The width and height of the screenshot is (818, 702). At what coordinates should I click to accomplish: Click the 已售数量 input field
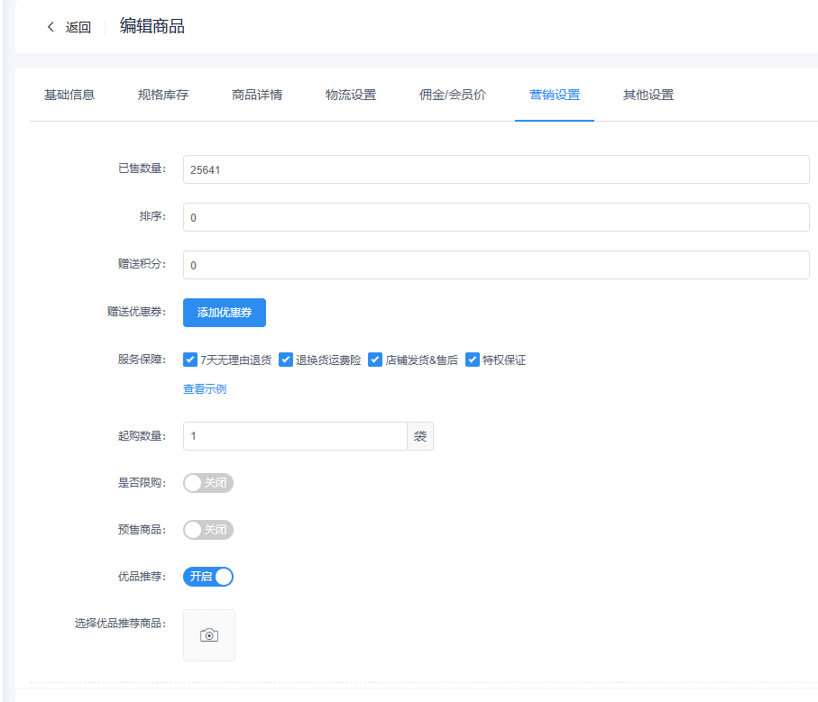pyautogui.click(x=496, y=169)
